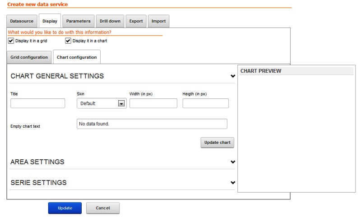The image size is (361, 217).
Task: Open the Skin dropdown
Action: point(102,103)
